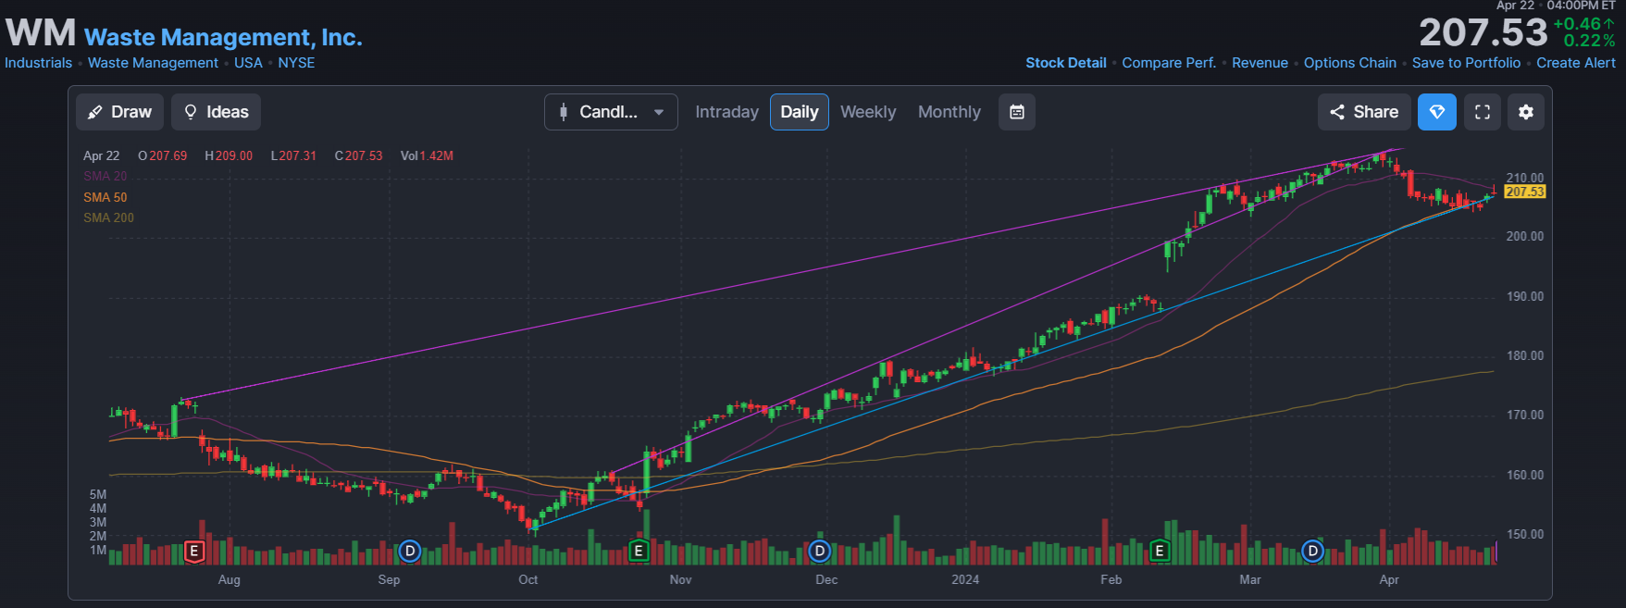Viewport: 1626px width, 608px height.
Task: Open the Waste Management industry link
Action: pos(153,63)
